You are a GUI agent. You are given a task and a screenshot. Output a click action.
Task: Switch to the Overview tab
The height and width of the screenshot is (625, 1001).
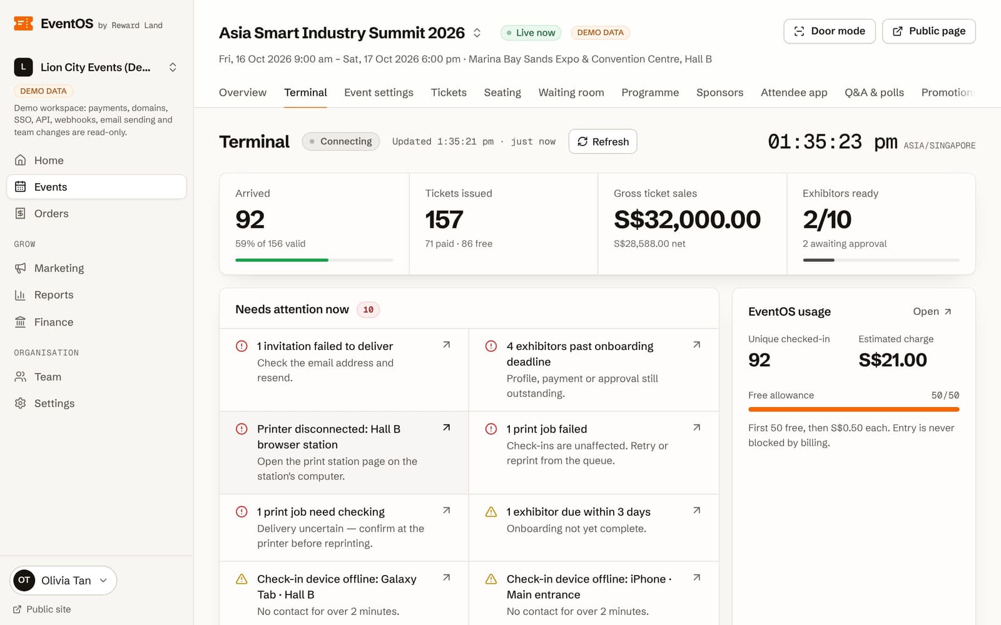(243, 92)
